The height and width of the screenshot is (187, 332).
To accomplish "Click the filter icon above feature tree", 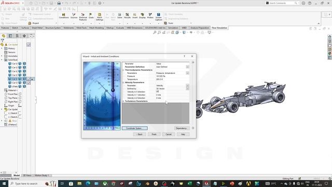I will coord(3,41).
